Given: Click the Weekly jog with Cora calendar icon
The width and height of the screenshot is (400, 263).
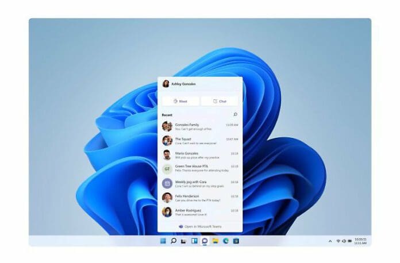Looking at the screenshot, I should [x=167, y=184].
